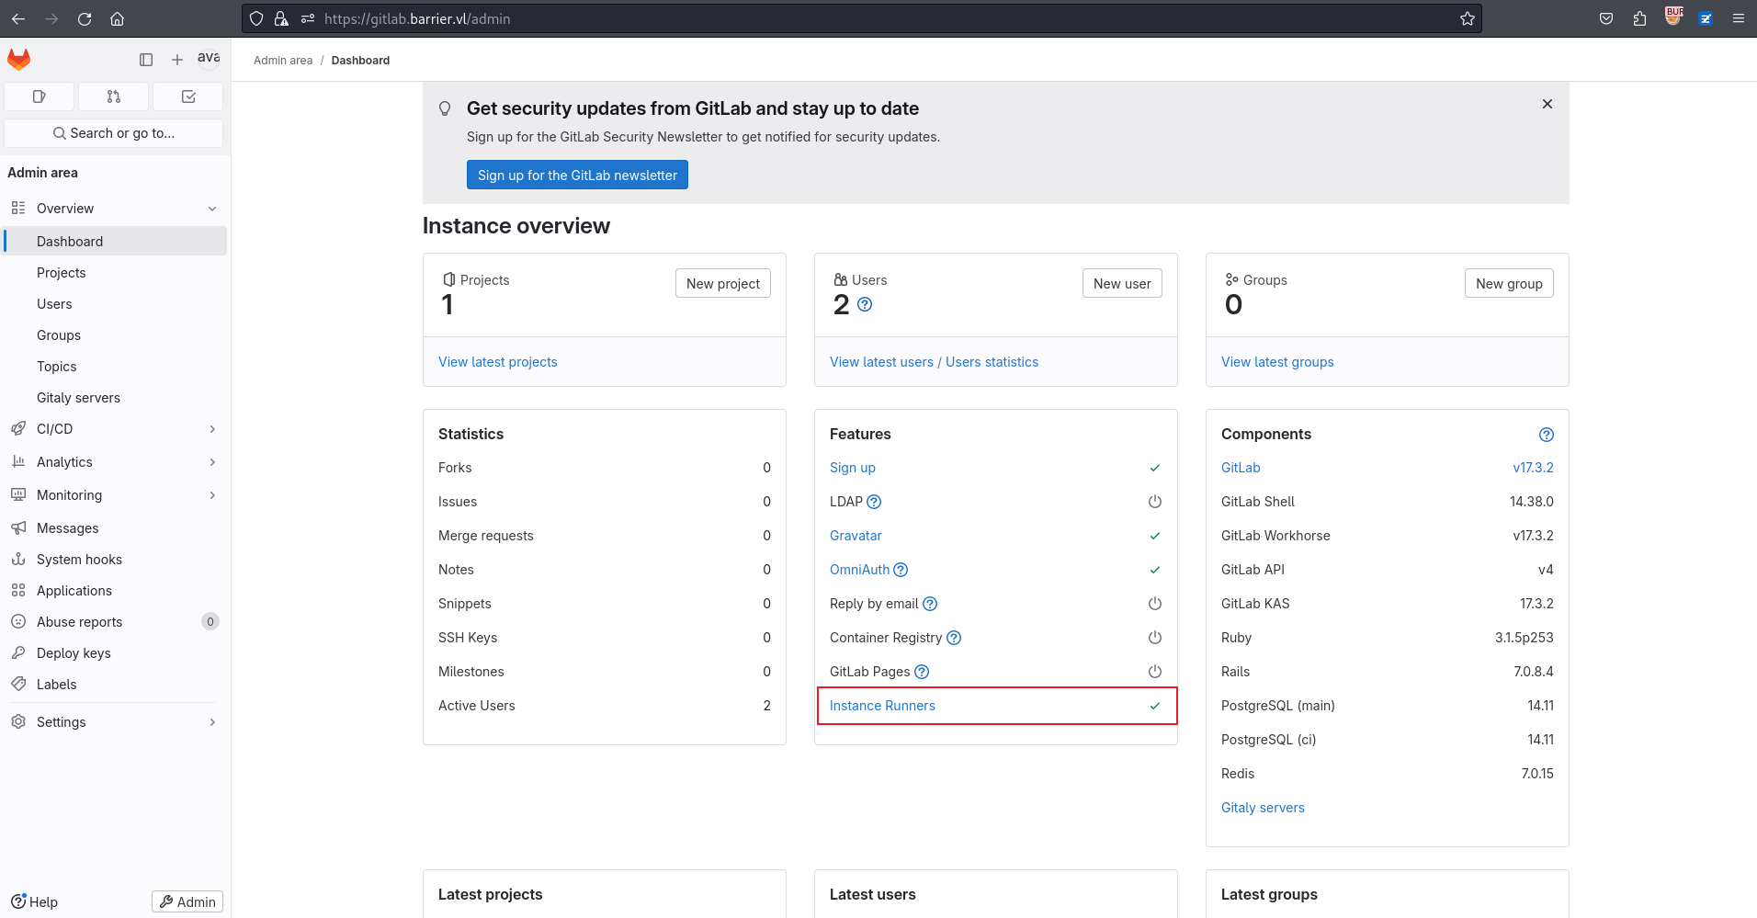Open the to-do list shortcut icon
This screenshot has height=918, width=1757.
188,96
